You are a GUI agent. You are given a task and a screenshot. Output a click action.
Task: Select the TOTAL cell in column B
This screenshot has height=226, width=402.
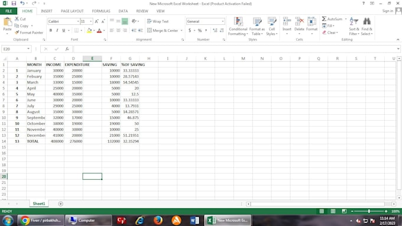pos(35,141)
